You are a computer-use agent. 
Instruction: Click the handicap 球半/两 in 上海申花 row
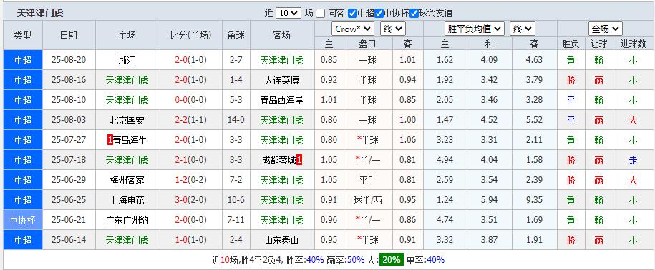(368, 200)
